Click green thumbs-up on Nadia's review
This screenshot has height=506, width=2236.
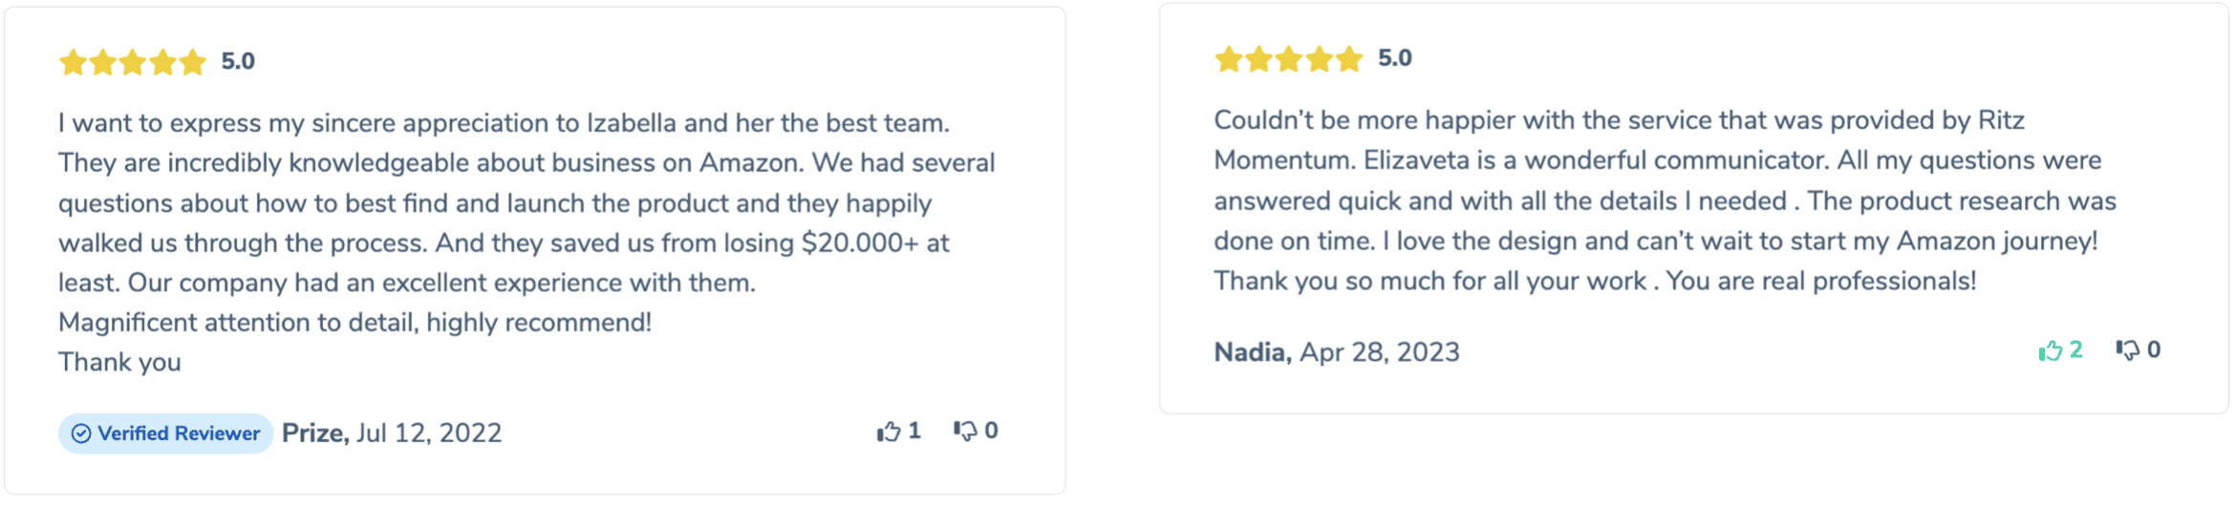[x=2050, y=351]
